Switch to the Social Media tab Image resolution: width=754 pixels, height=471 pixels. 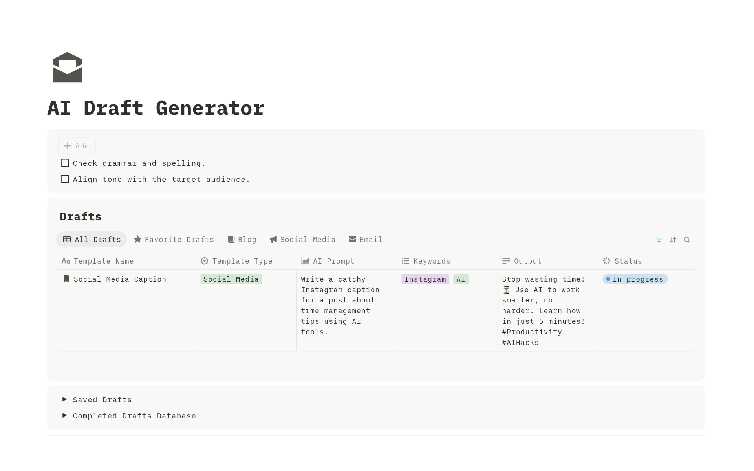click(302, 239)
